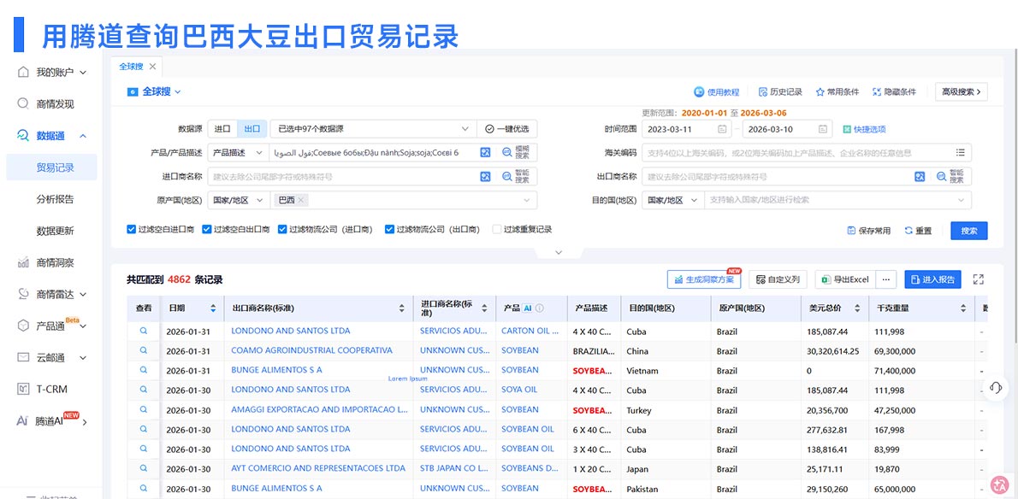Viewport: 1018px width, 499px height.
Task: Open 自定义列 custom columns settings
Action: (x=760, y=279)
